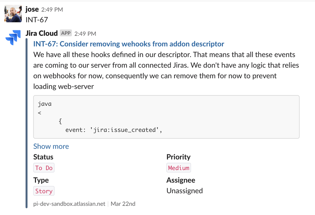
Task: Click the APP badge next to Jira Cloud
Action: (66, 33)
